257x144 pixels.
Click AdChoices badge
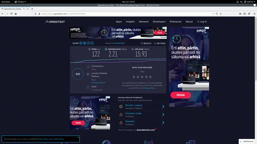click(x=247, y=141)
